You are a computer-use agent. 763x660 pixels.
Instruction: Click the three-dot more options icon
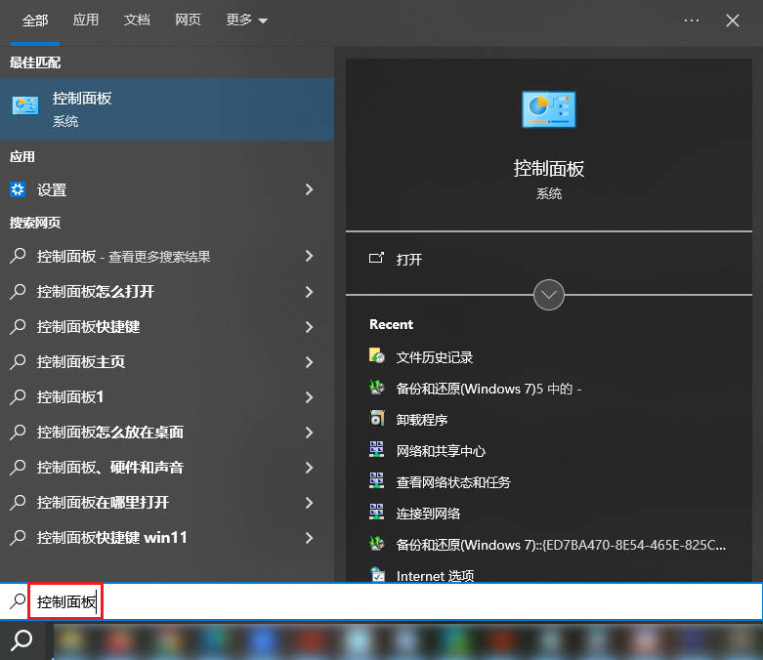692,20
